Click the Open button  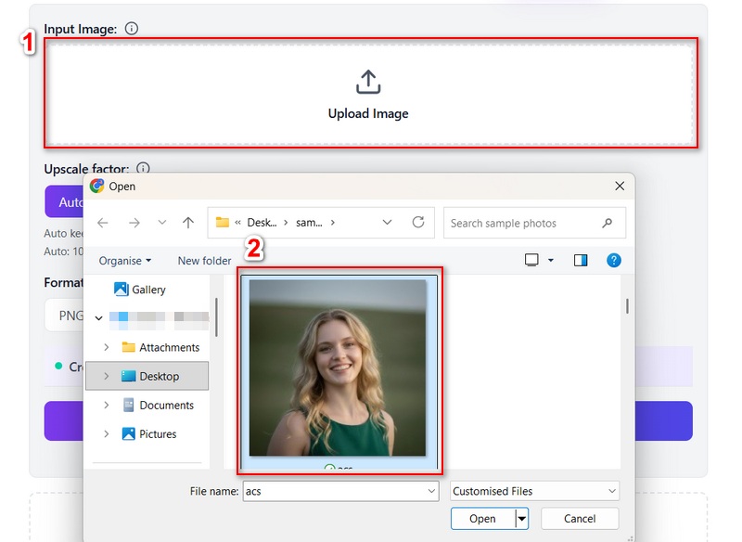point(482,519)
